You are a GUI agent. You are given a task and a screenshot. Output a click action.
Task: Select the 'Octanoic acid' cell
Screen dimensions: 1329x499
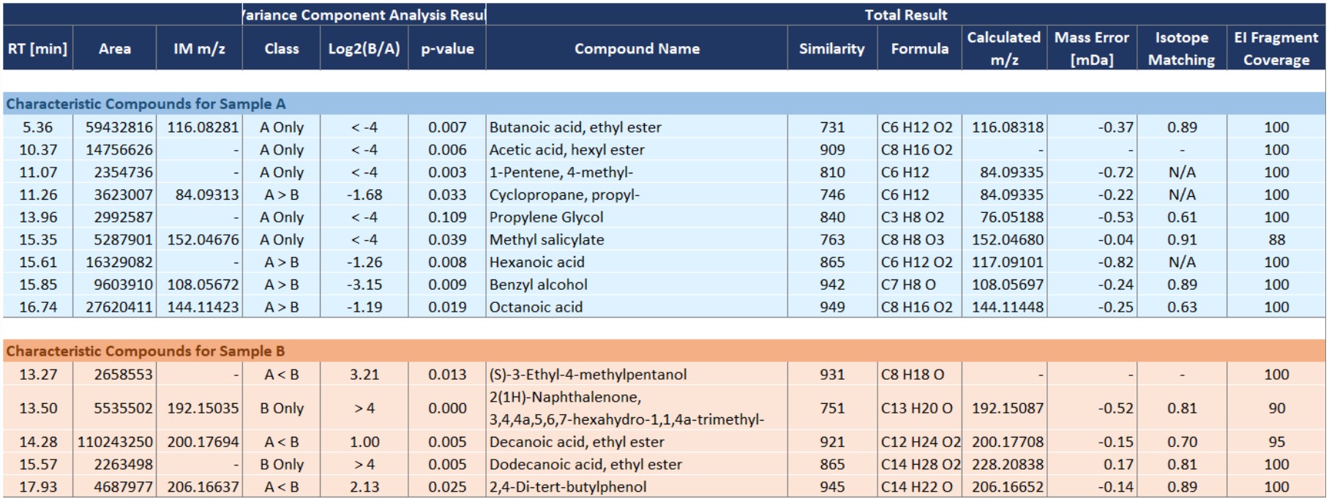click(x=637, y=307)
